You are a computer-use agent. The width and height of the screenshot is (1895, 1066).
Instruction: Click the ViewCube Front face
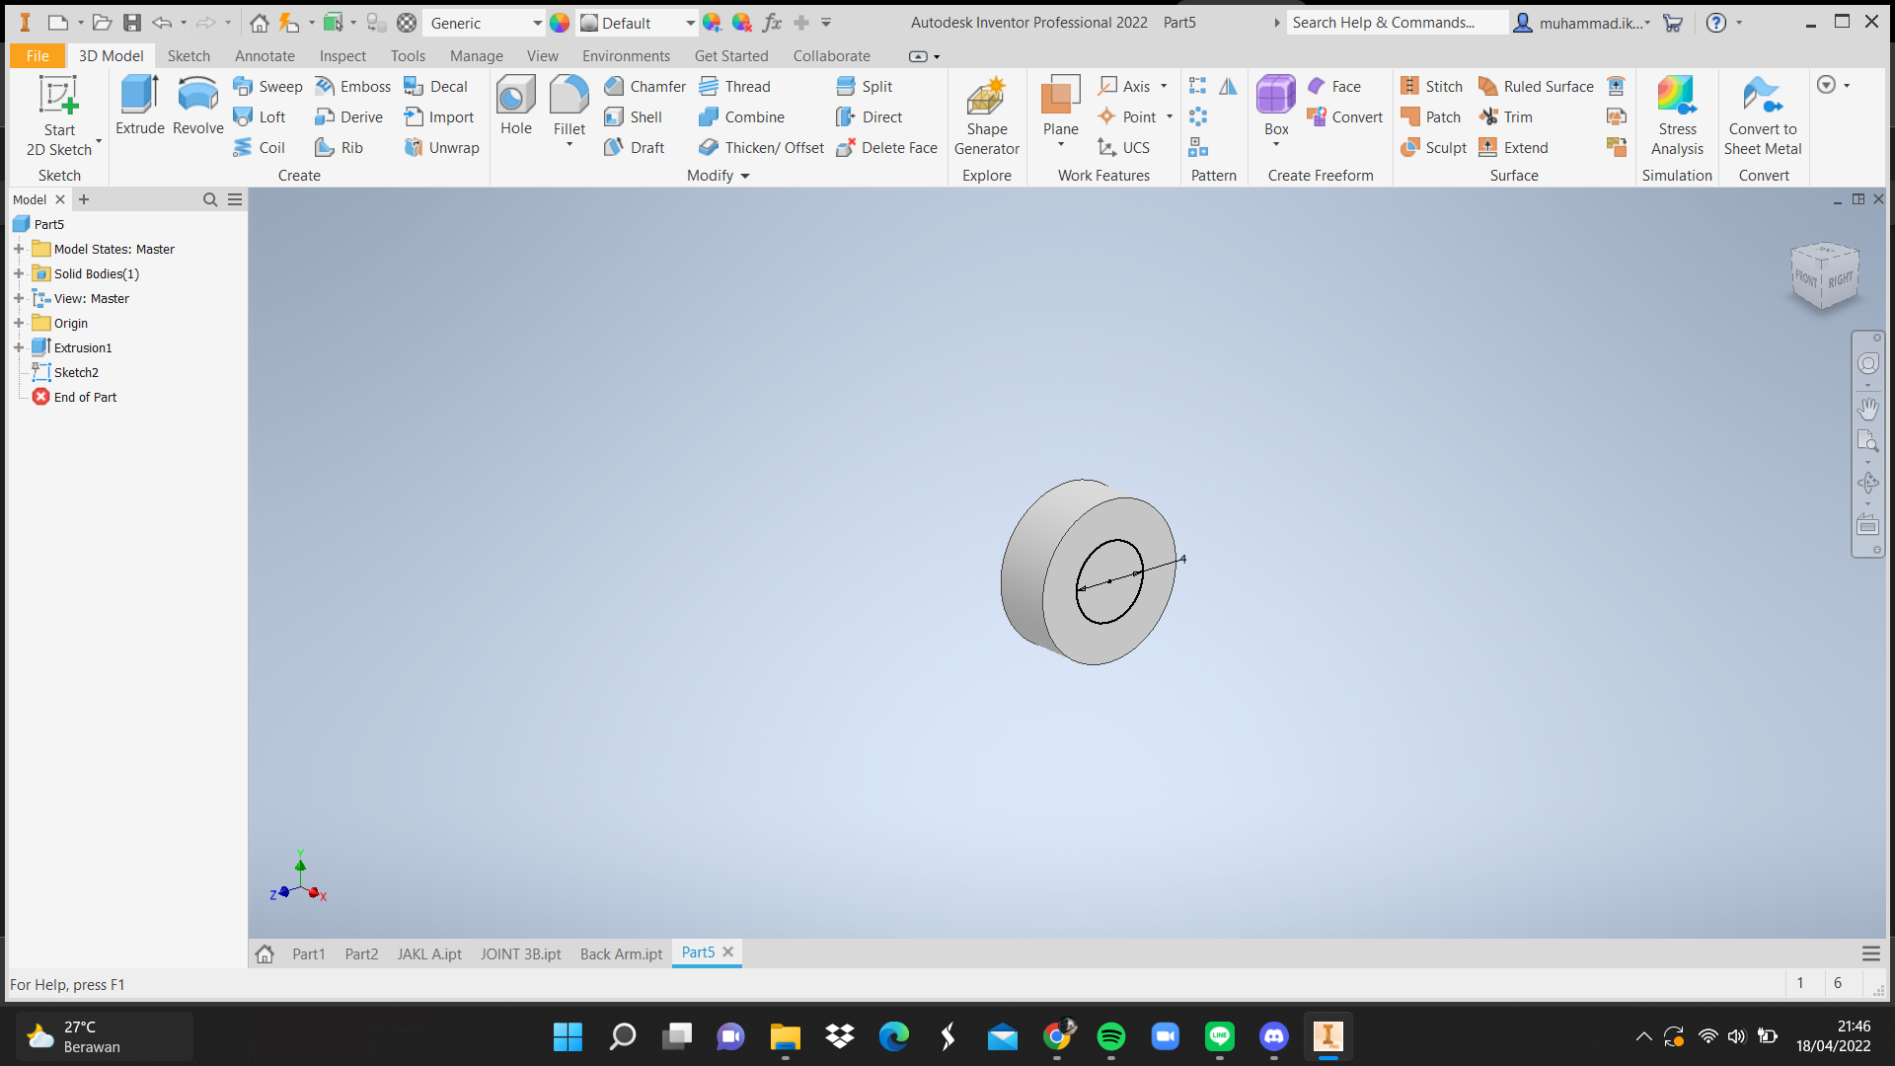click(1806, 278)
